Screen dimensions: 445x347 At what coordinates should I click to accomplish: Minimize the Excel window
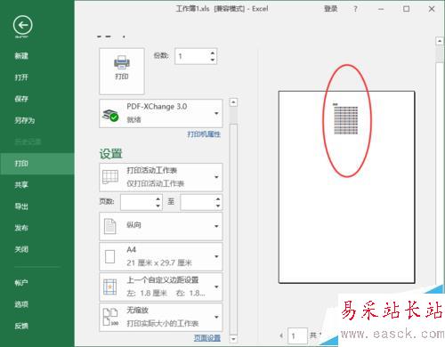point(381,9)
